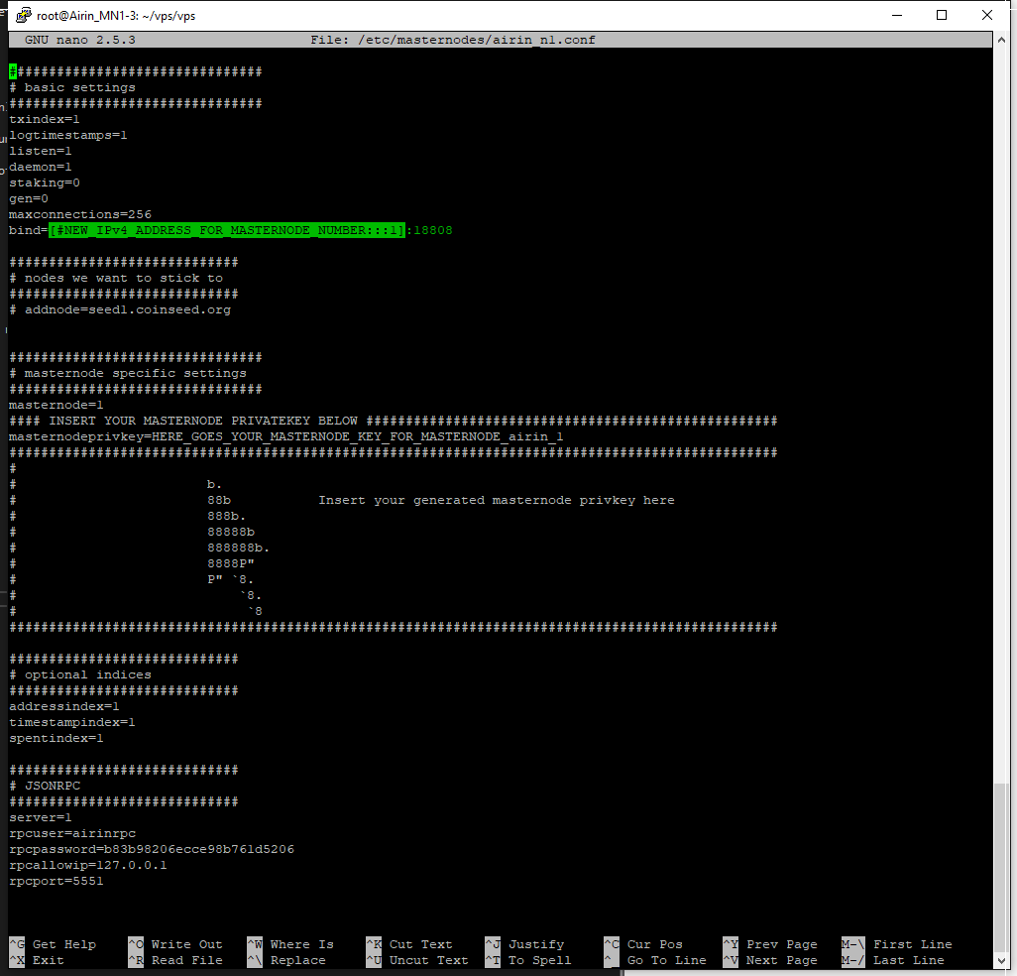Click the logtimestamps=1 line
This screenshot has height=976, width=1017.
(68, 135)
